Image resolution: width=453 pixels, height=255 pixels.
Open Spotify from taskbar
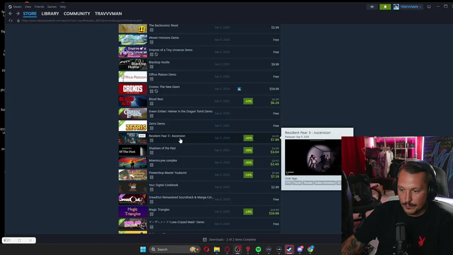[x=258, y=249]
